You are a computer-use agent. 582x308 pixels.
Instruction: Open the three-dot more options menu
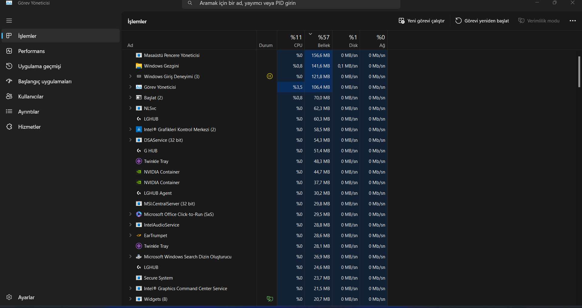[573, 21]
